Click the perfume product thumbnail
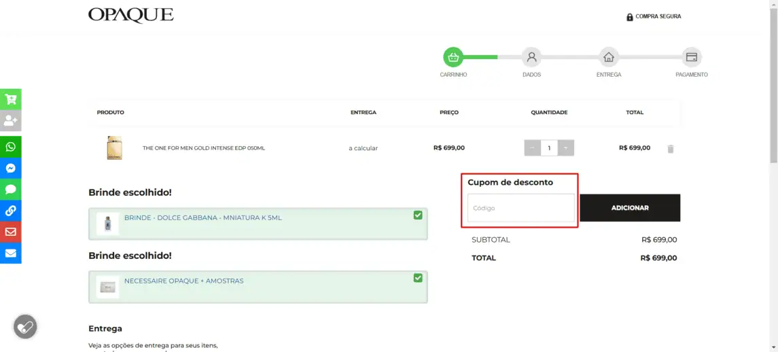This screenshot has height=352, width=778. click(x=114, y=148)
